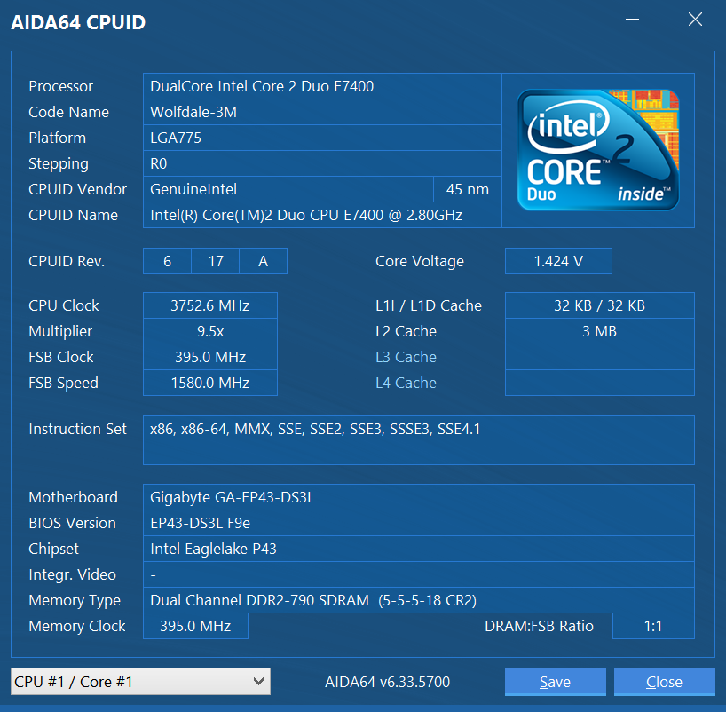Click the L1 cache value 32 KB / 32 KB

pos(600,305)
